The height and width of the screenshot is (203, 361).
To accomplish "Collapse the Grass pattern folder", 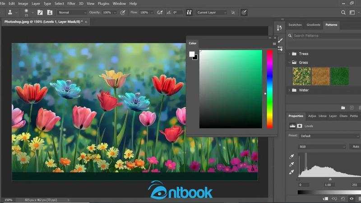I will (x=289, y=62).
